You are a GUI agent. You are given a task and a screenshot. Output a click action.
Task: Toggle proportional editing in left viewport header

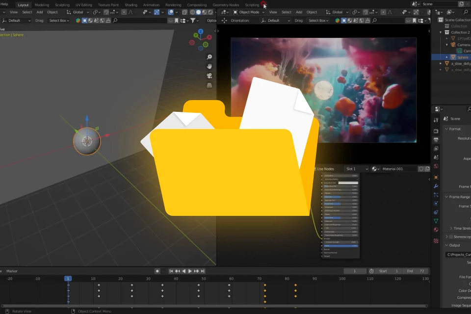pyautogui.click(x=124, y=12)
